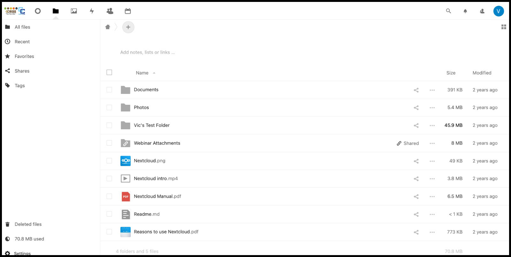Toggle the select-all files checkbox
Viewport: 511px width, 257px height.
pos(109,73)
